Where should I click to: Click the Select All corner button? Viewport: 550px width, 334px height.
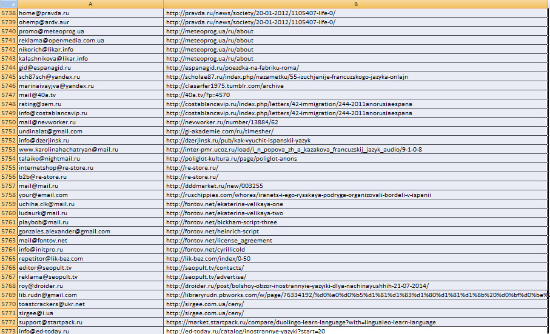pyautogui.click(x=8, y=4)
